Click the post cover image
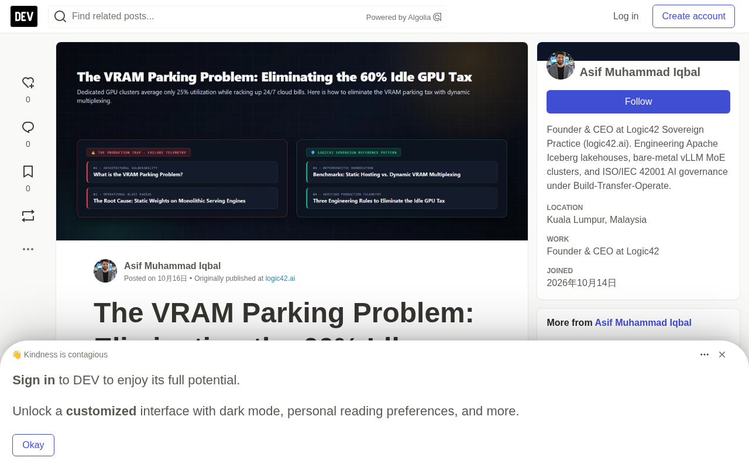The image size is (749, 468). click(x=292, y=141)
